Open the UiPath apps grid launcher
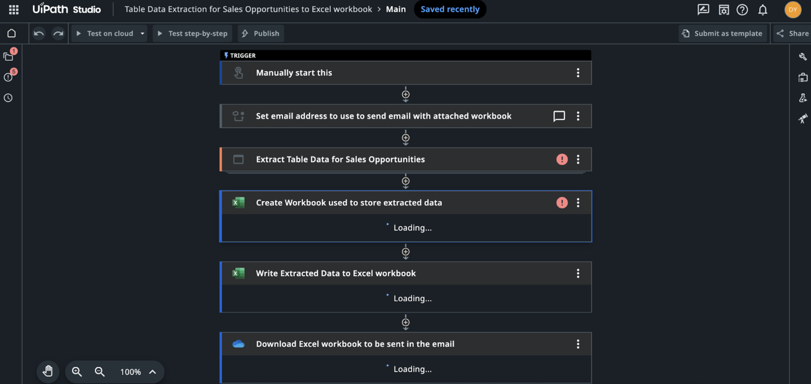This screenshot has width=811, height=384. coord(13,9)
